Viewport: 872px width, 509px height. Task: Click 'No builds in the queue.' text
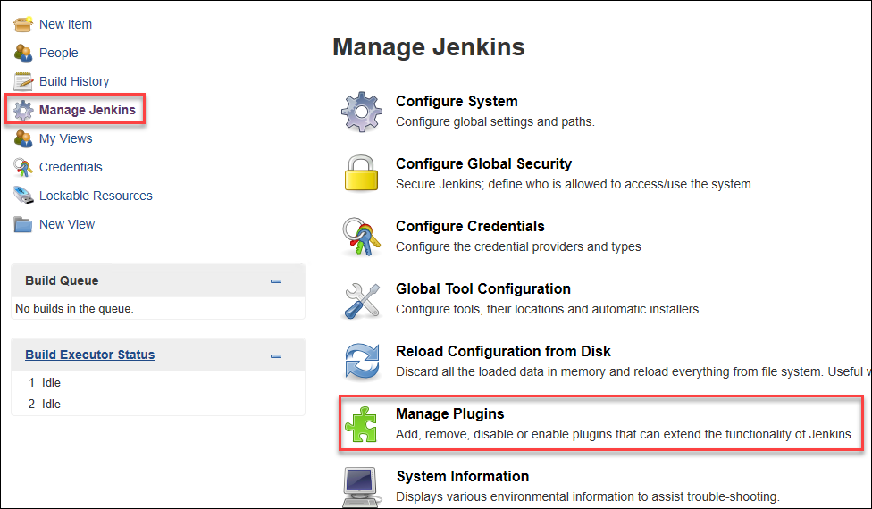(x=74, y=308)
